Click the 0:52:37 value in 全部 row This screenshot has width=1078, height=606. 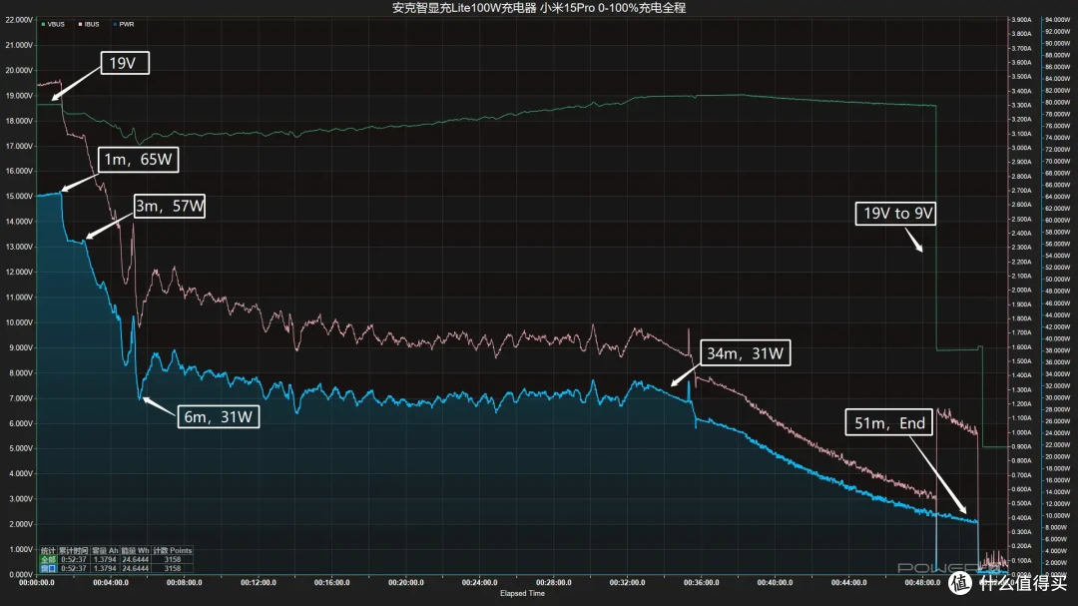click(73, 560)
